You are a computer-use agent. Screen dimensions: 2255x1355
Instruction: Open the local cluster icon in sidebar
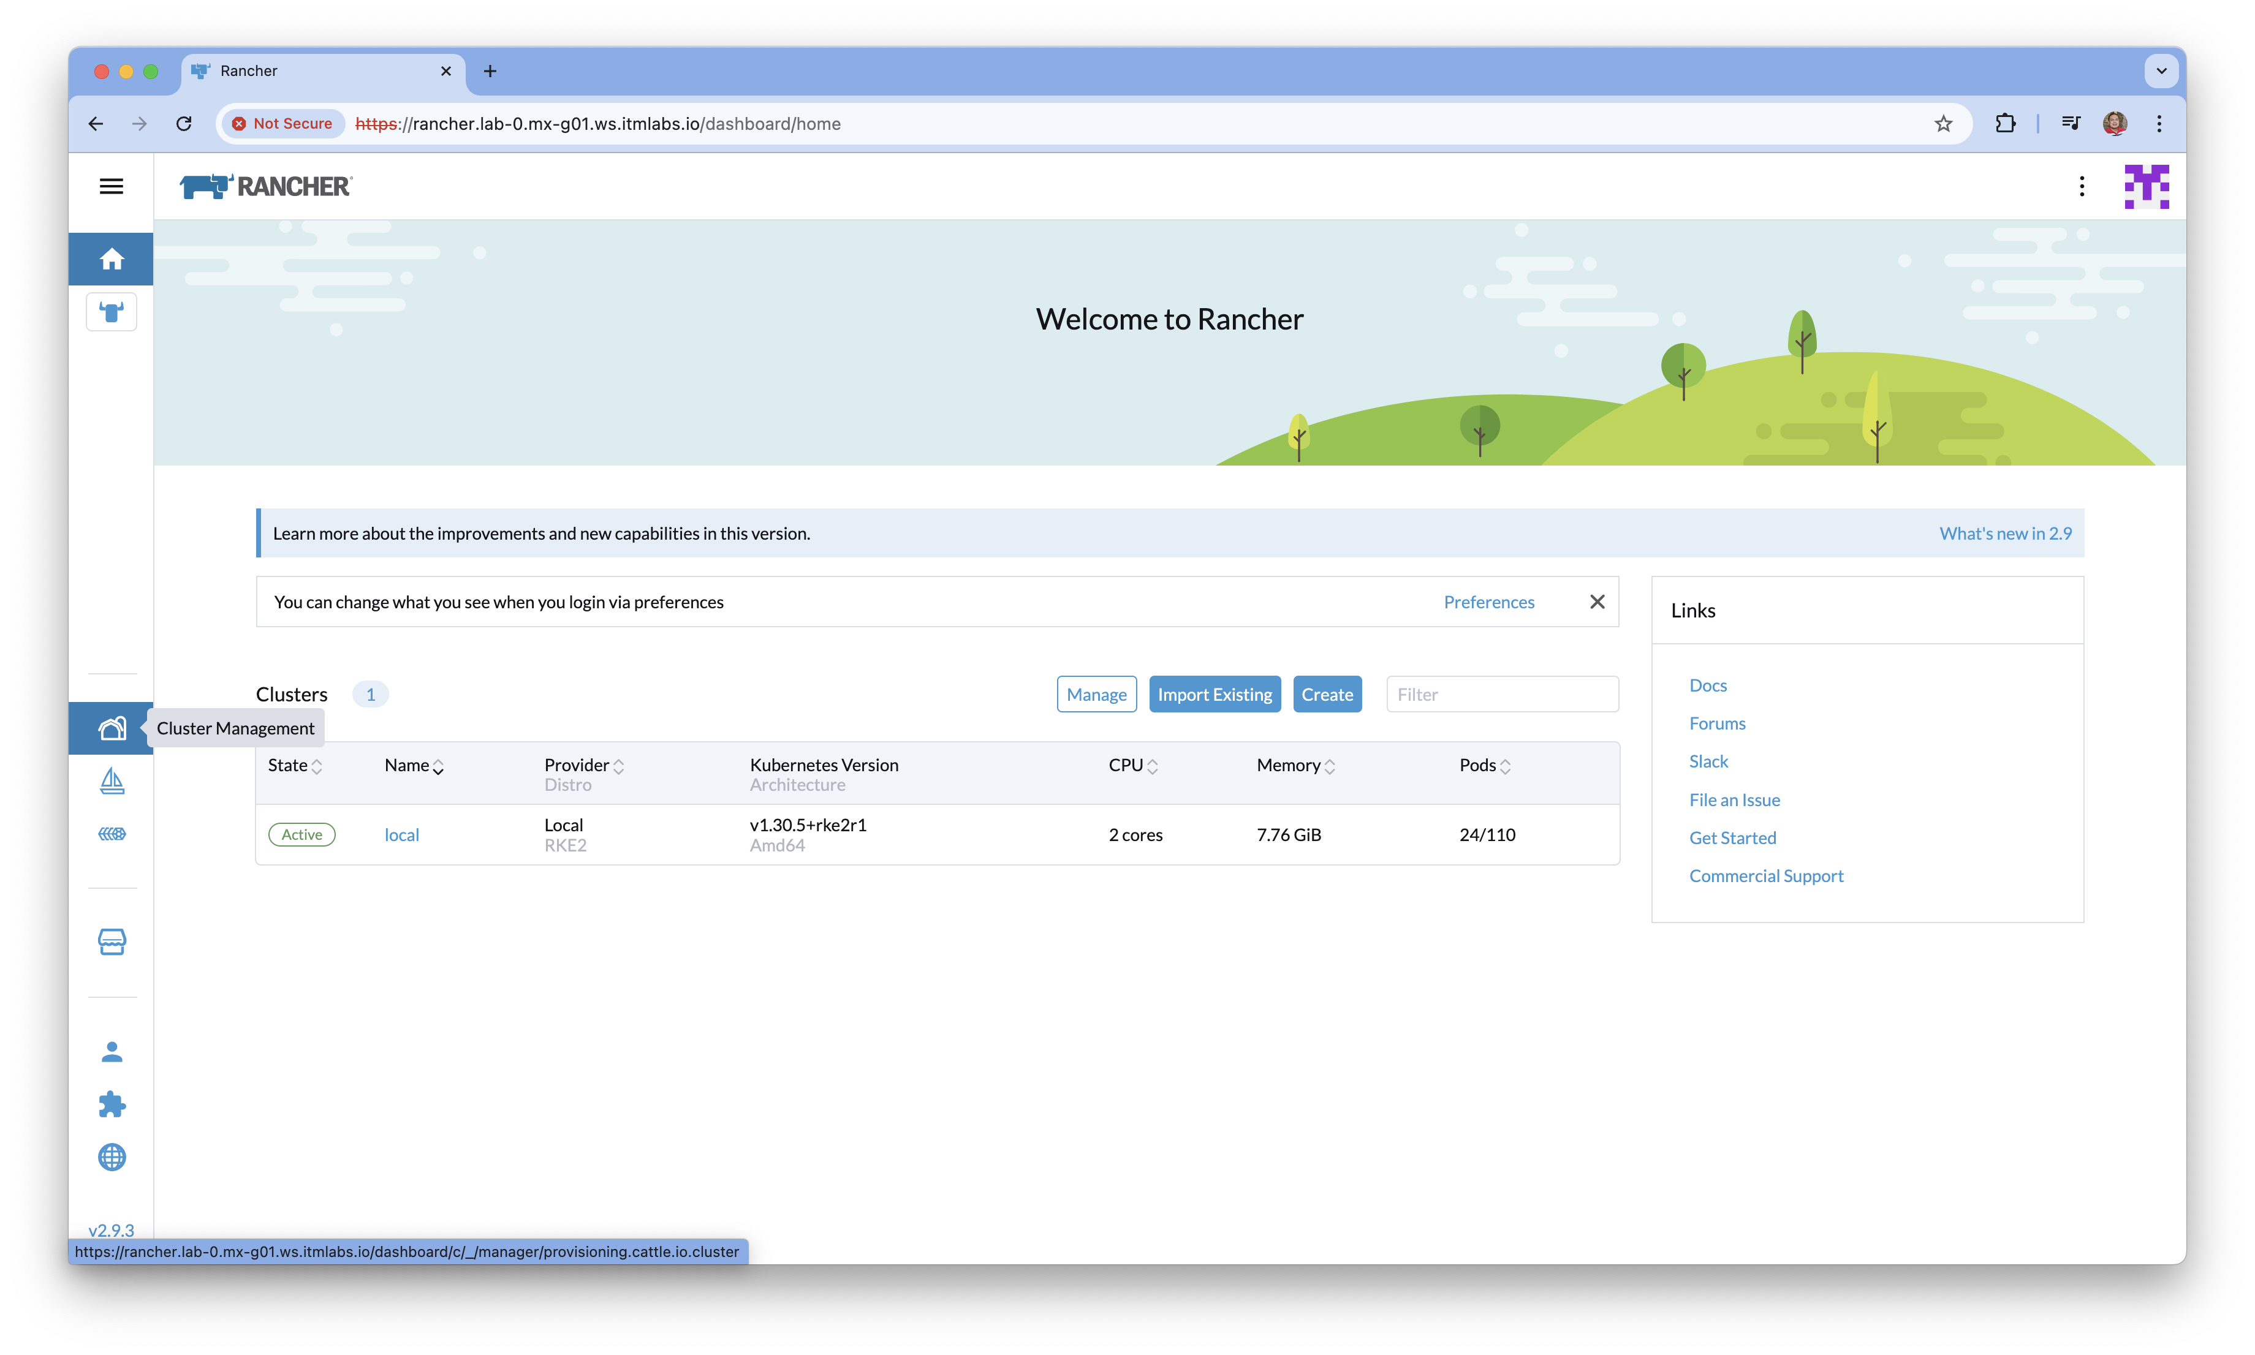pyautogui.click(x=112, y=312)
